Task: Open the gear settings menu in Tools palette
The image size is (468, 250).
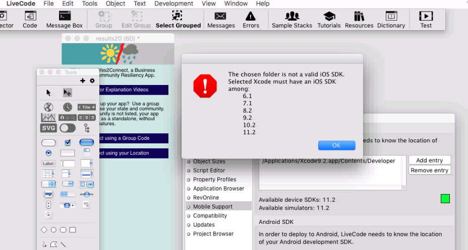Action: click(x=92, y=80)
